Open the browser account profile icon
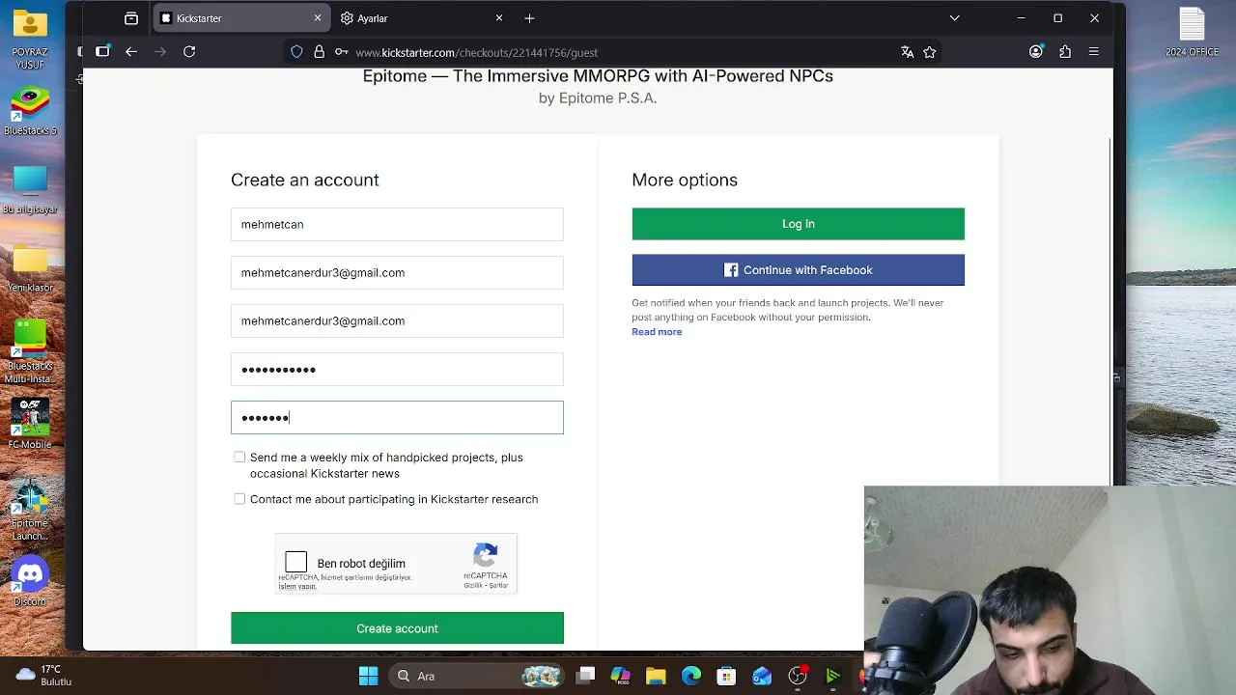1236x695 pixels. point(1036,52)
